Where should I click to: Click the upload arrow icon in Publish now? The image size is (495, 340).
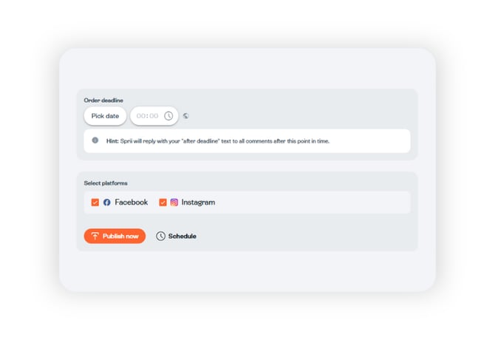tap(95, 237)
